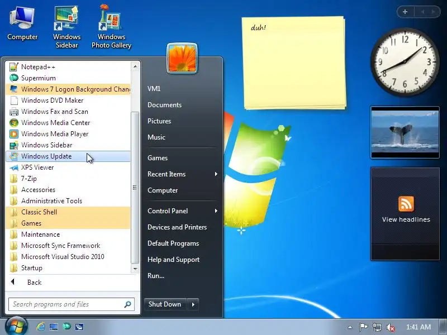Open Internet Explorer from the taskbar

coord(40,327)
